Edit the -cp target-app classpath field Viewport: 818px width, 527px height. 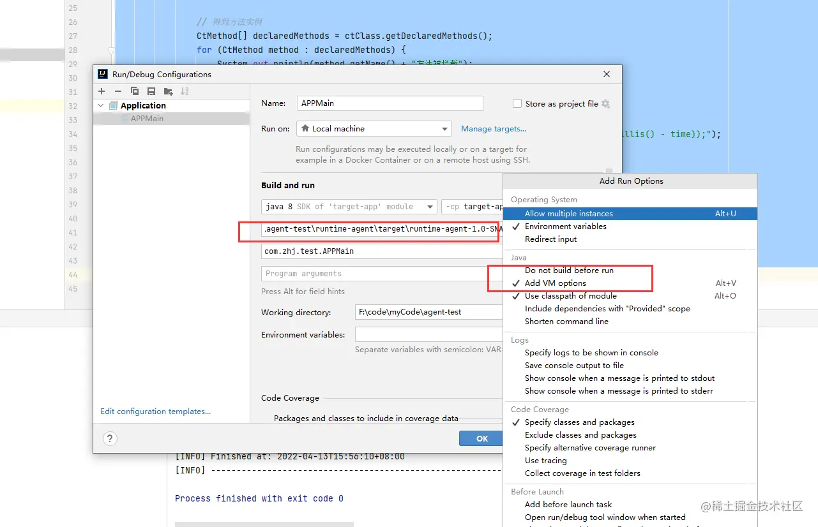tap(473, 207)
